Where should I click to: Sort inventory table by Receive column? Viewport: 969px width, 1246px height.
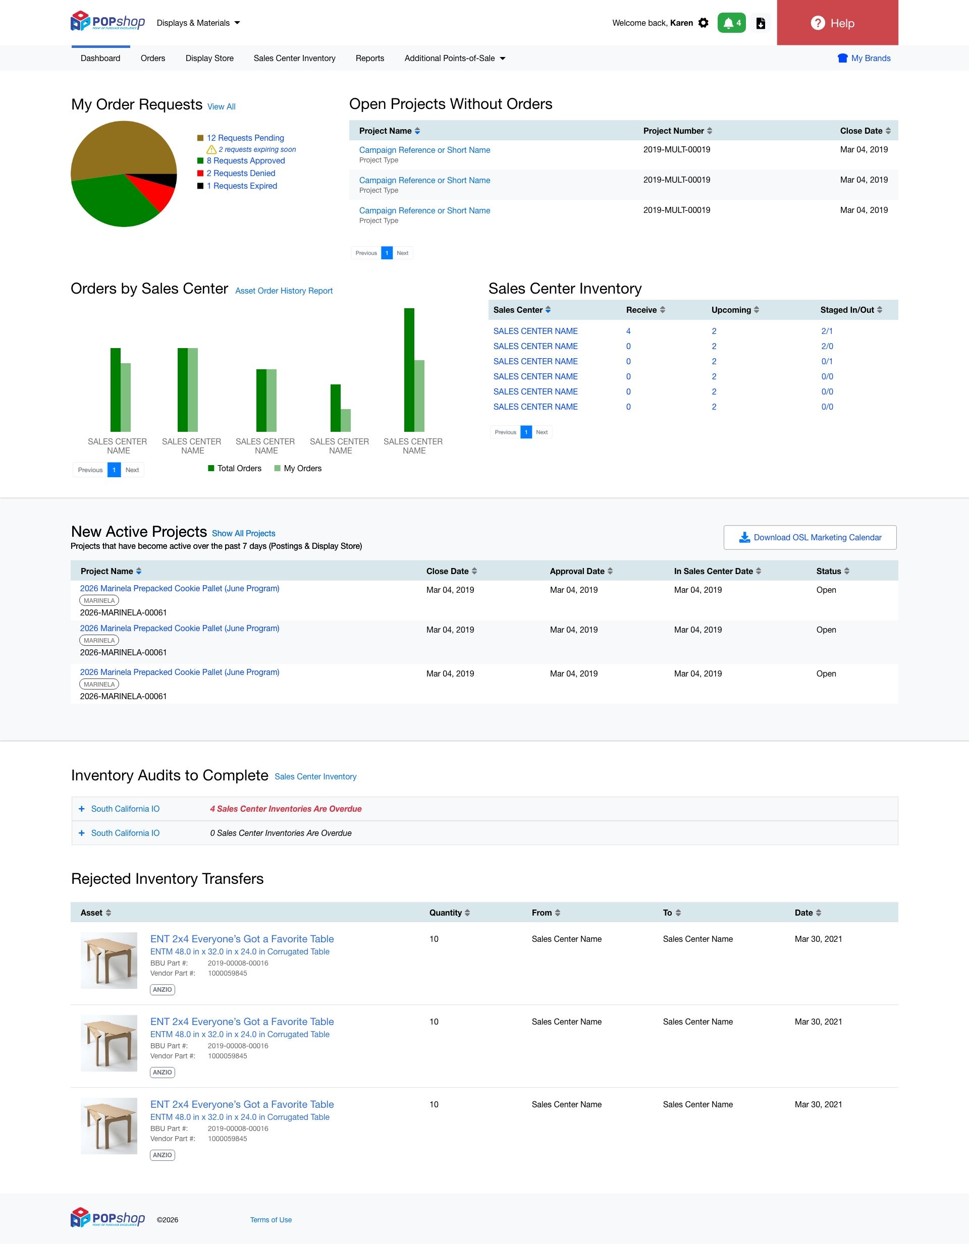point(663,310)
